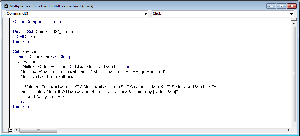
Task: Click the 'End Sub' after Call Search
Action: 21,41
